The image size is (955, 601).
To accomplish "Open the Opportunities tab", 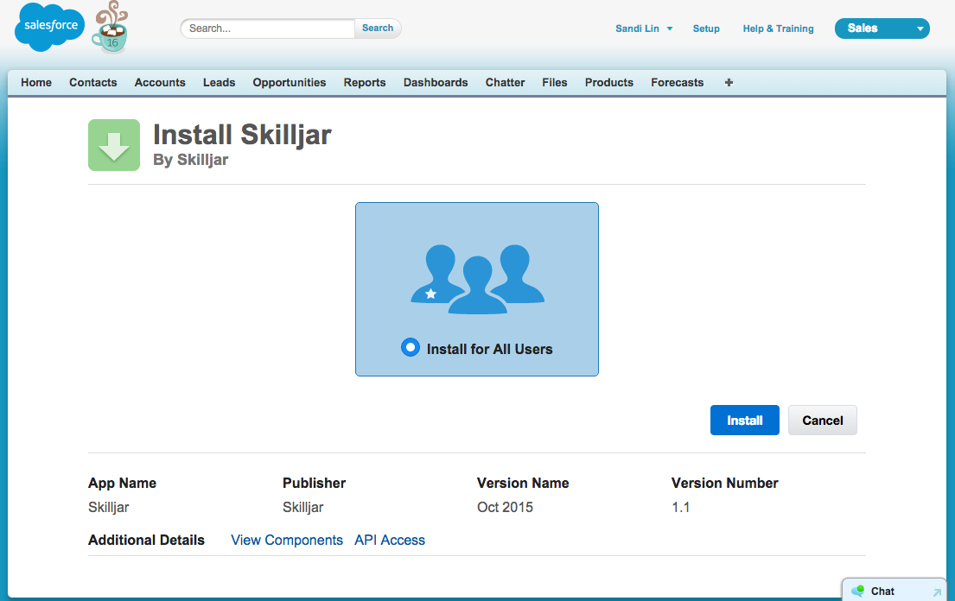I will 289,83.
